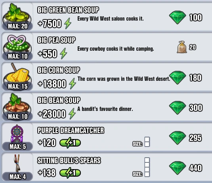Click the emerald beside the 440 price
Viewport: 212px width, 183px height.
pyautogui.click(x=178, y=168)
